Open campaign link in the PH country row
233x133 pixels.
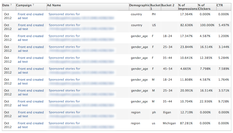pos(30,16)
